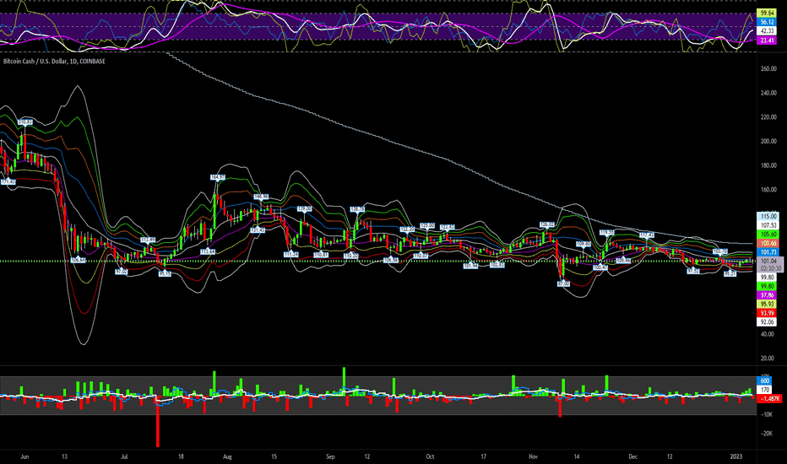Select the white 42.33 oscillator value label

click(767, 31)
